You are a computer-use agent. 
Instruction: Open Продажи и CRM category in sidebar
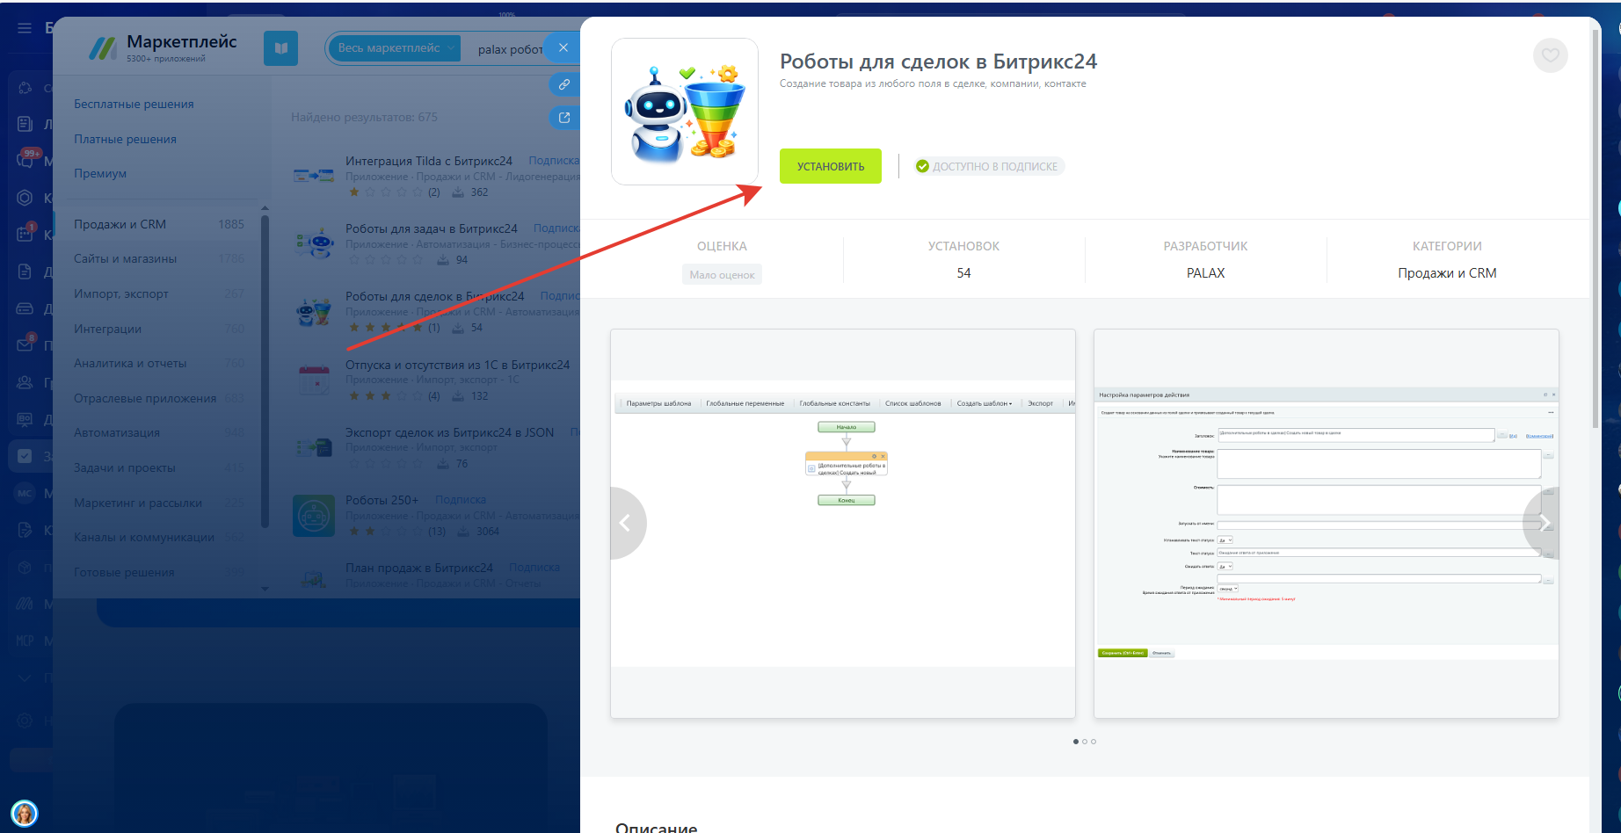tap(158, 224)
